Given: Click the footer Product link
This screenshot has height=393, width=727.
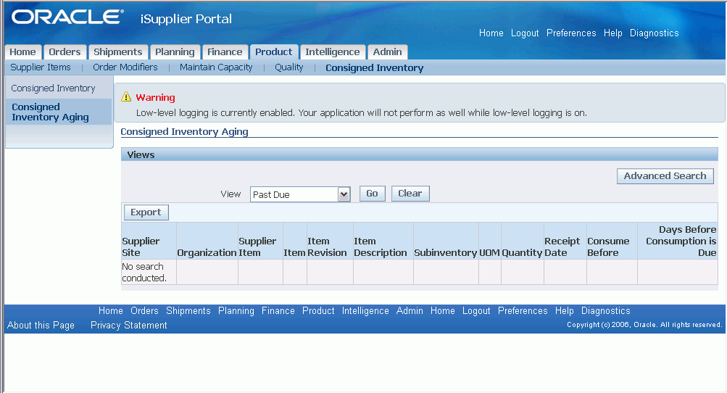Looking at the screenshot, I should point(318,310).
